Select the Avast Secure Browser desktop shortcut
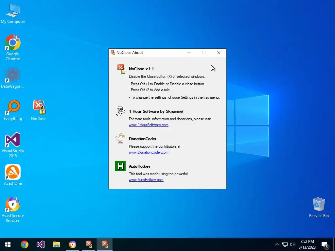 click(x=13, y=210)
